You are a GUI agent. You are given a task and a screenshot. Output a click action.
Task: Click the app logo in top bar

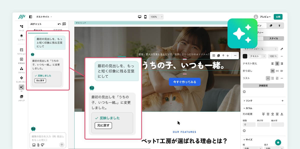22,17
